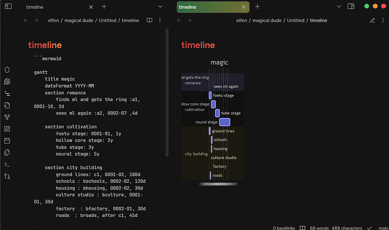Open Untitled breadcrumb in left pane

click(x=108, y=20)
